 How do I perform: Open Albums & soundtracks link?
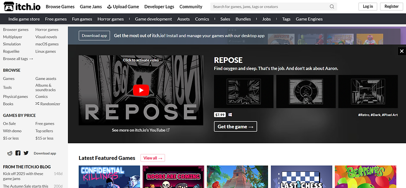click(x=46, y=87)
